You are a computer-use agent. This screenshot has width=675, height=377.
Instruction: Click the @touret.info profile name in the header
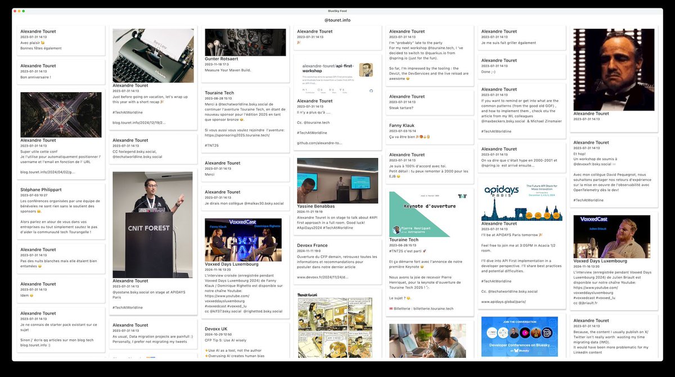tap(337, 19)
